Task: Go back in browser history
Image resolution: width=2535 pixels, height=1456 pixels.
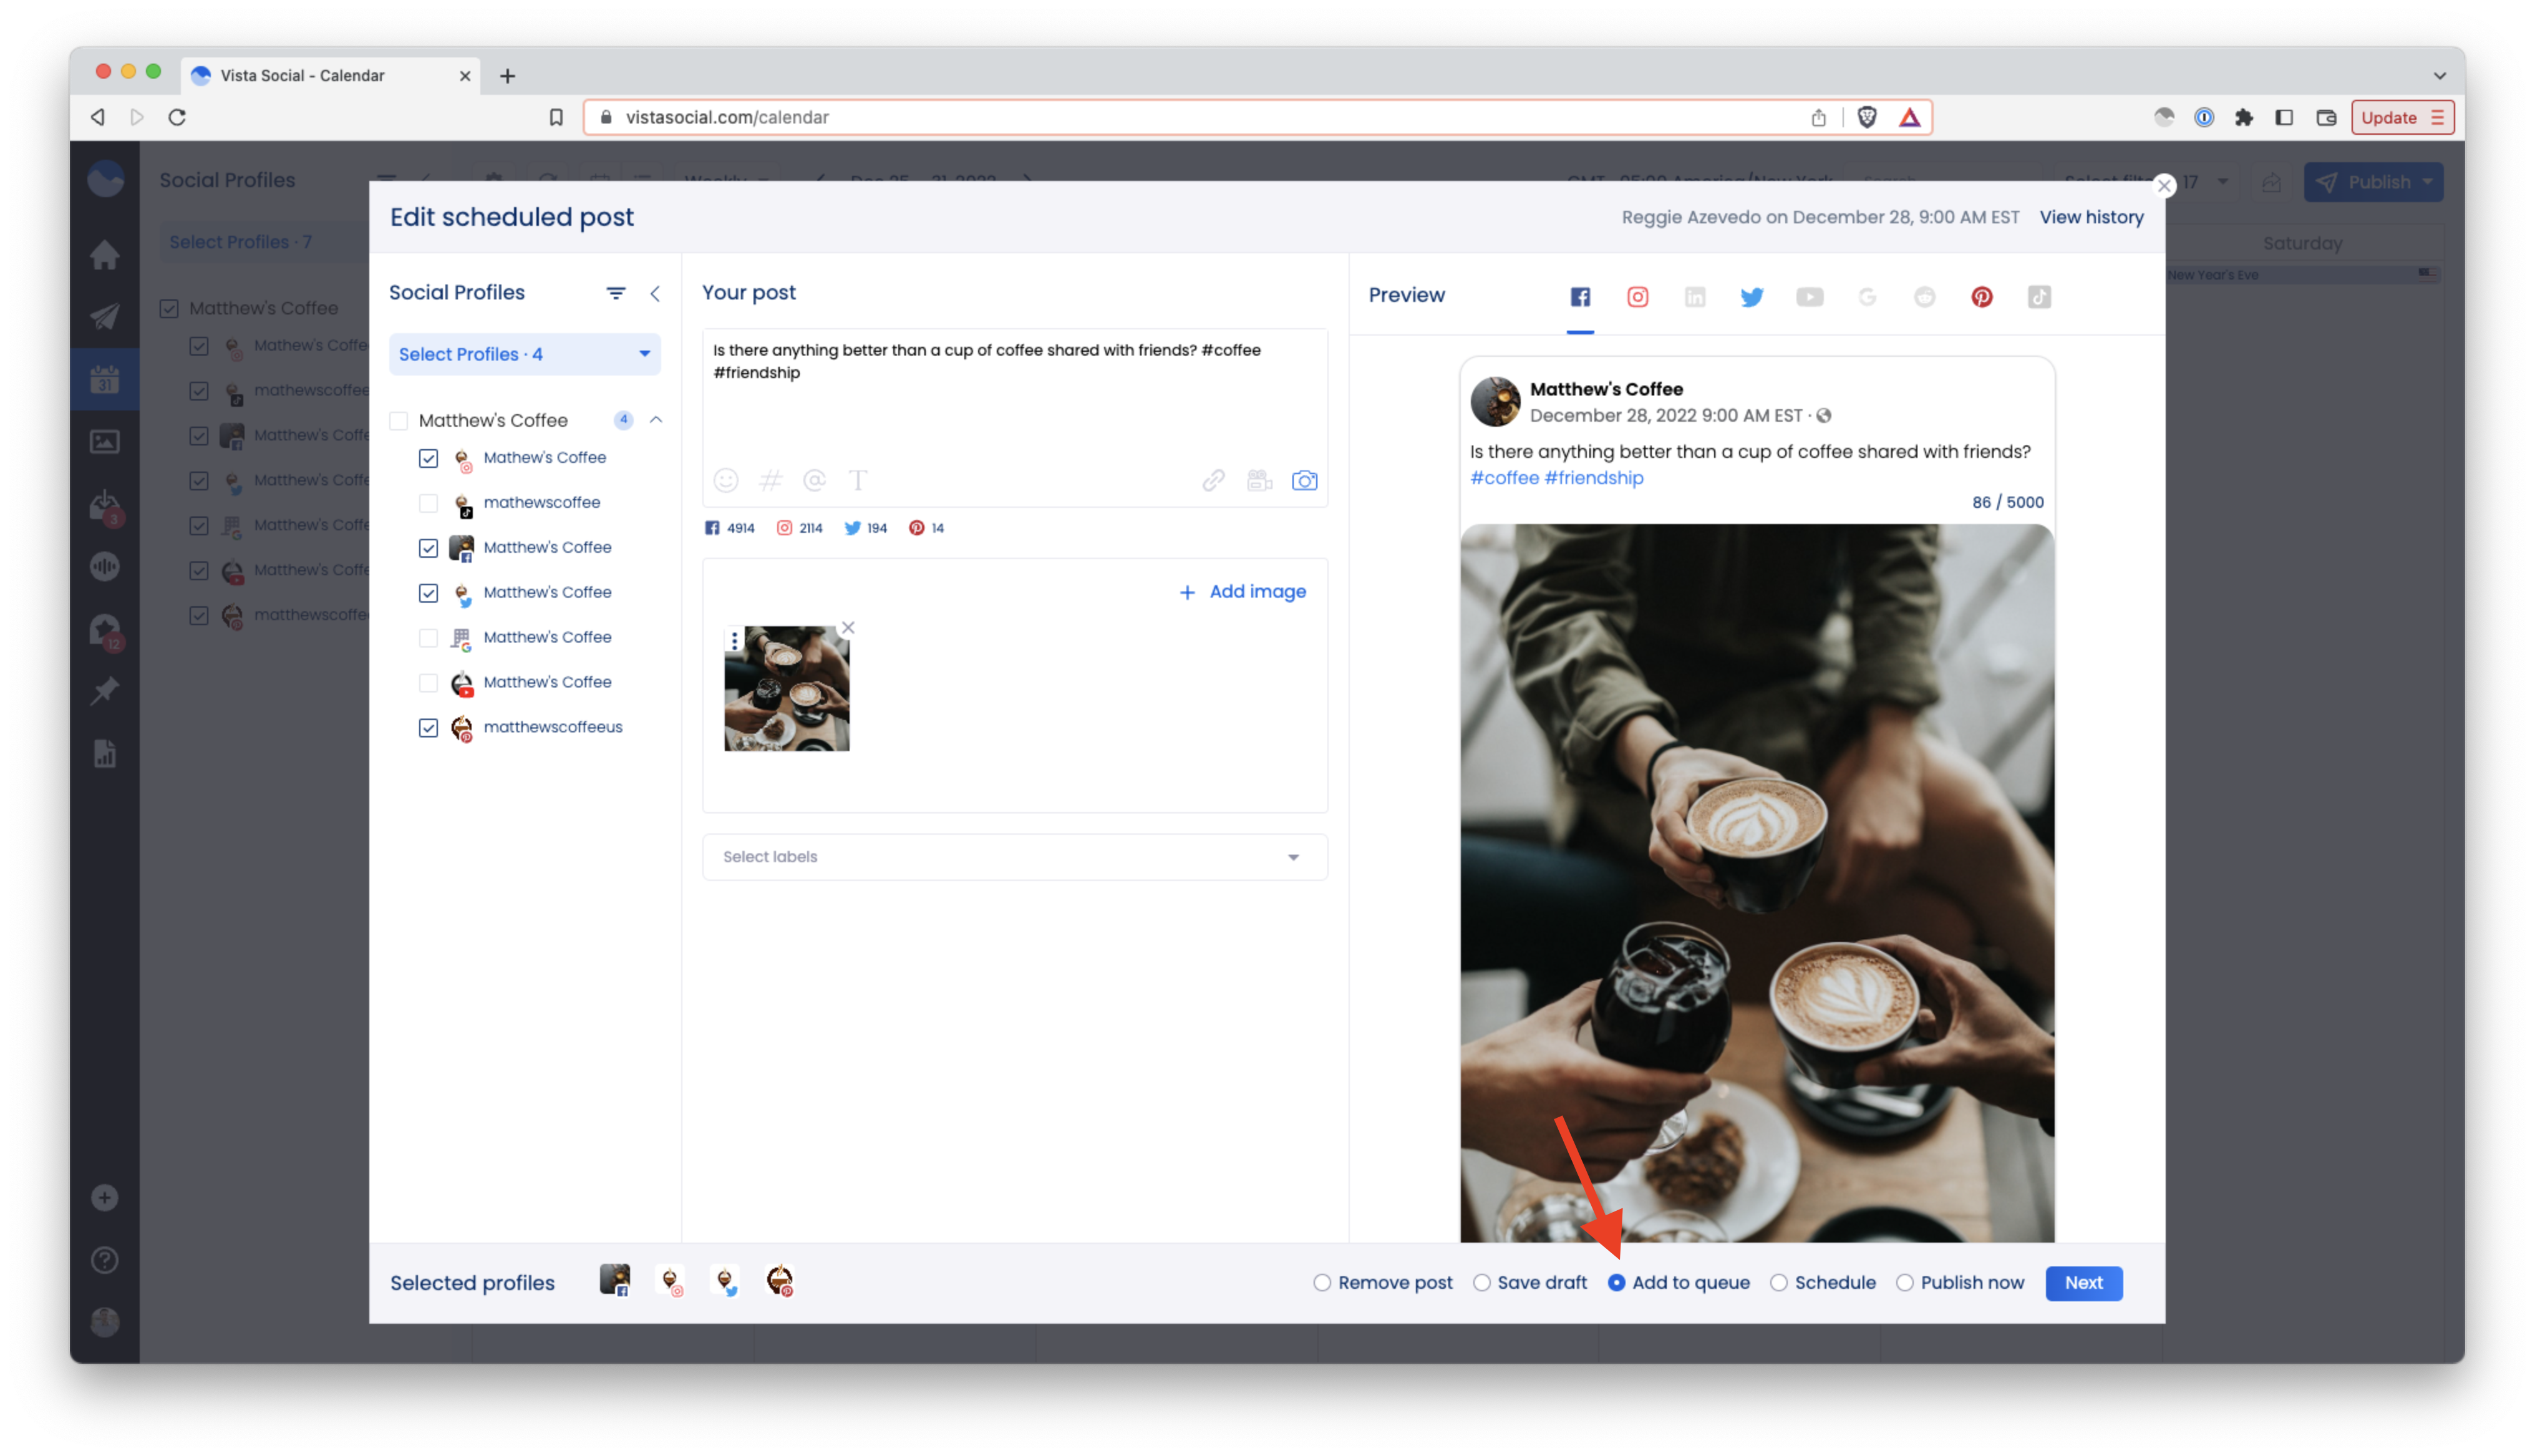Action: coord(97,117)
